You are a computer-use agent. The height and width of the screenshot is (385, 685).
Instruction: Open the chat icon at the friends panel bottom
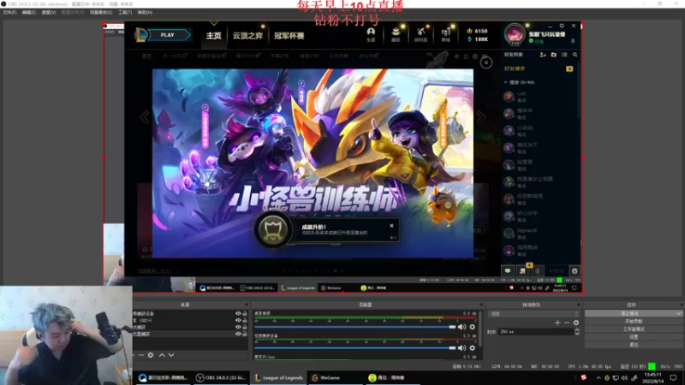click(x=508, y=271)
